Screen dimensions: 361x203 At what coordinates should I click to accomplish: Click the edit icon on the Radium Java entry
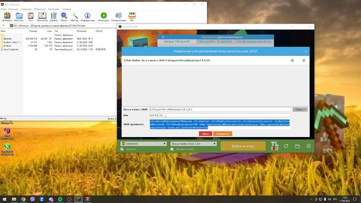[292, 60]
